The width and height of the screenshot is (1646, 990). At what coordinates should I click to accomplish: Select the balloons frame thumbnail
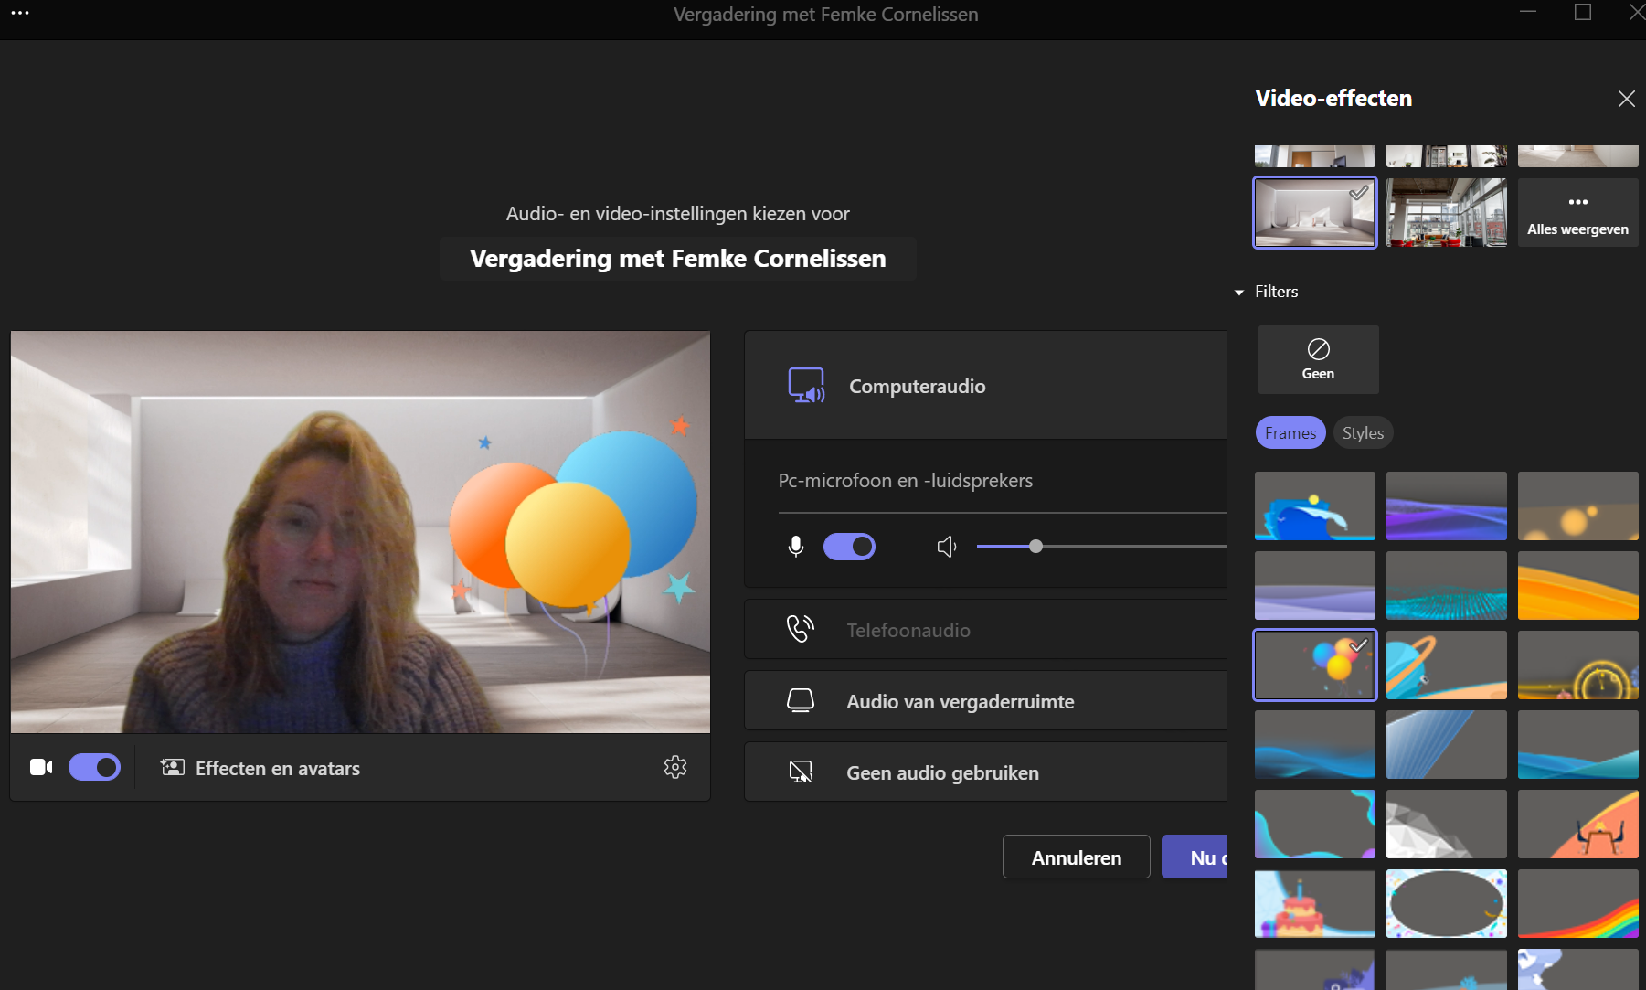pyautogui.click(x=1314, y=665)
